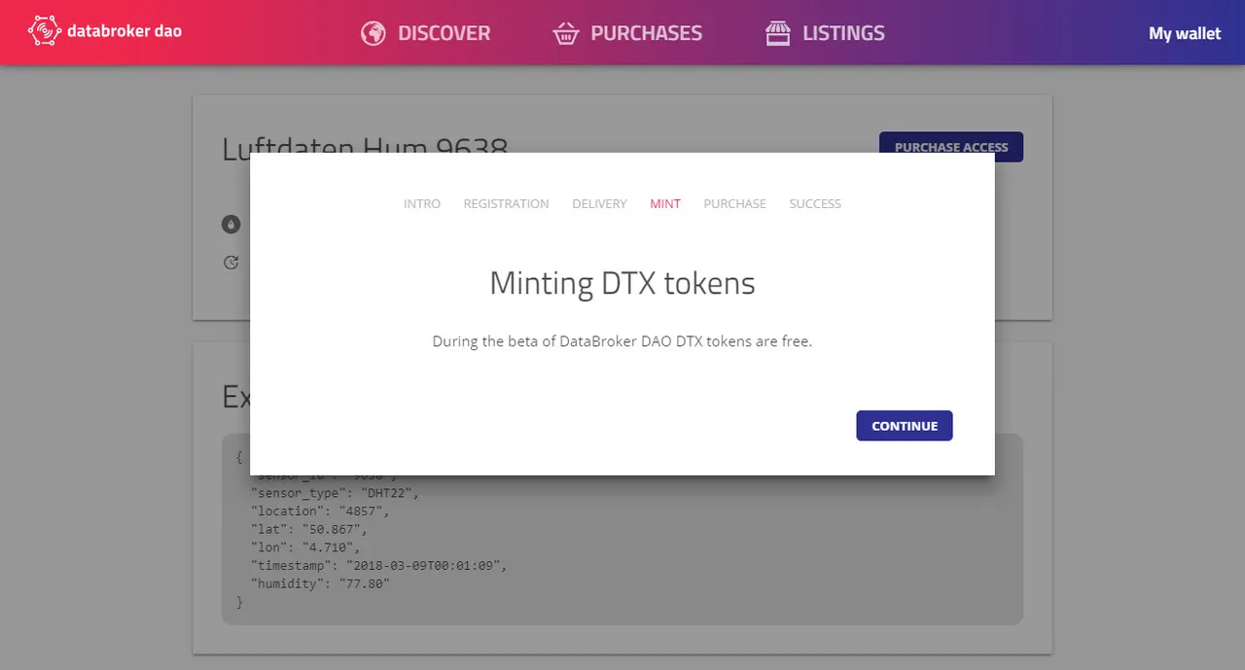This screenshot has width=1245, height=670.
Task: Select the MINT step tab
Action: click(x=665, y=204)
